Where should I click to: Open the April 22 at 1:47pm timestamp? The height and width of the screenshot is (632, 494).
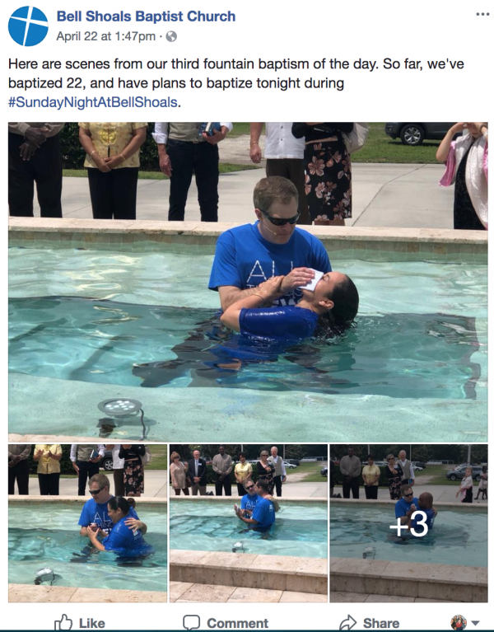[105, 37]
